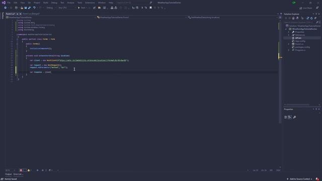Click the Start debugging button
322x181 pixels.
pyautogui.click(x=82, y=8)
